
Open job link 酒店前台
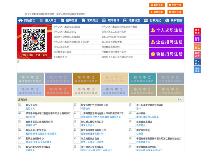tap(141, 125)
